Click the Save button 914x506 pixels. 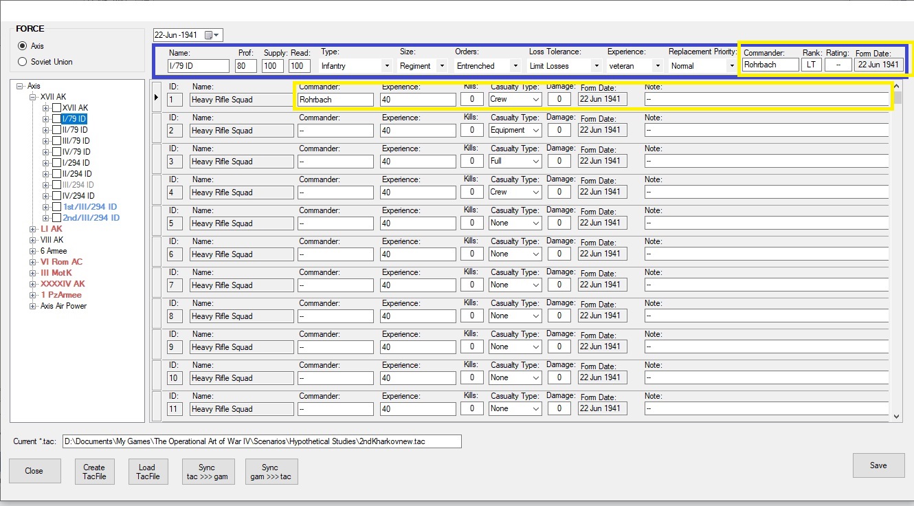click(x=878, y=465)
